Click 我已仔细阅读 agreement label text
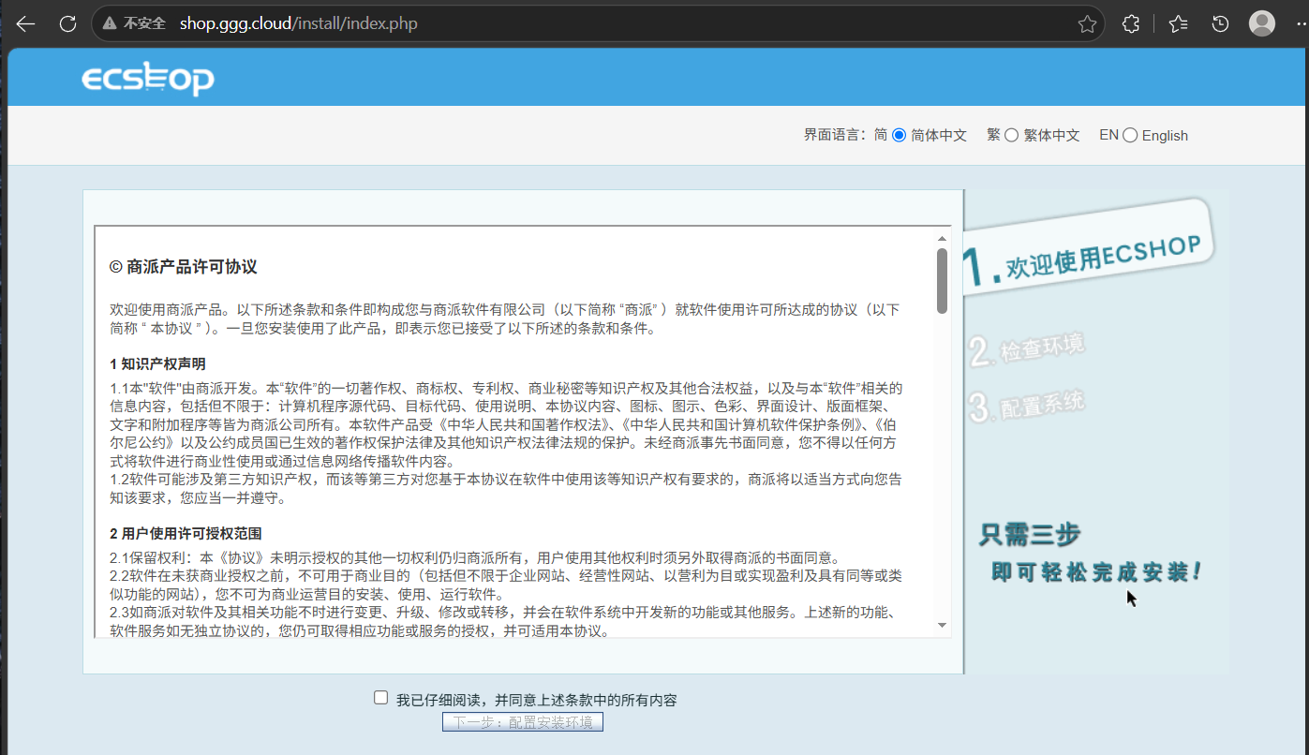The height and width of the screenshot is (755, 1309). click(x=536, y=700)
